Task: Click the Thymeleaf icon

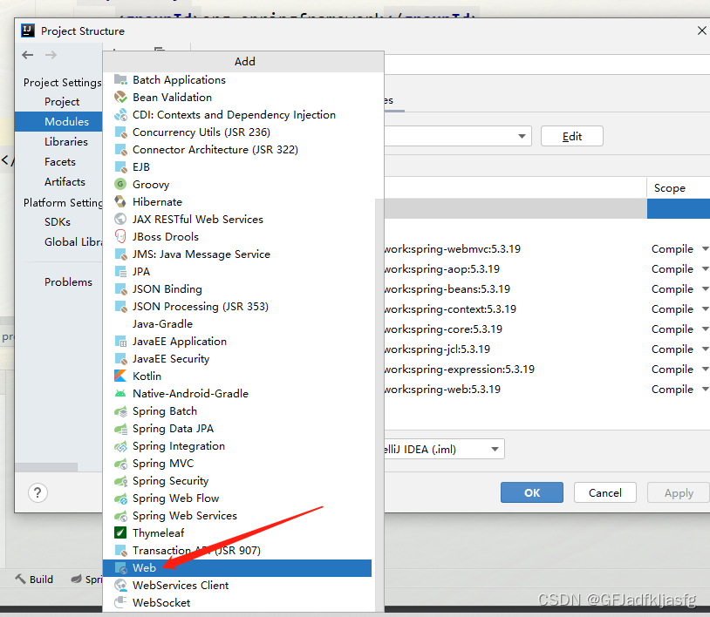Action: [120, 533]
